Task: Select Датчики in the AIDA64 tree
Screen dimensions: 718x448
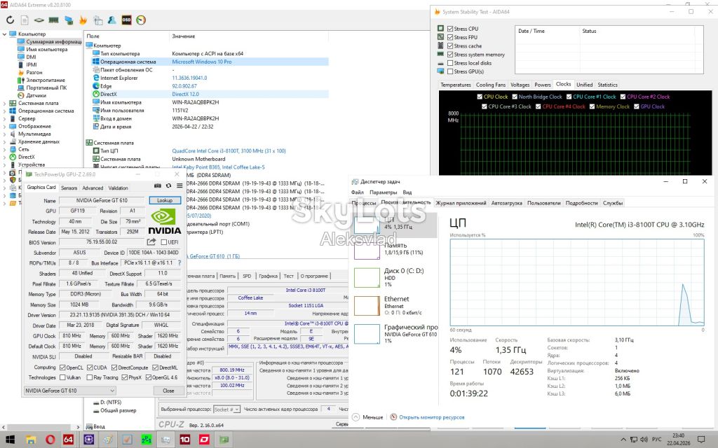Action: click(36, 95)
